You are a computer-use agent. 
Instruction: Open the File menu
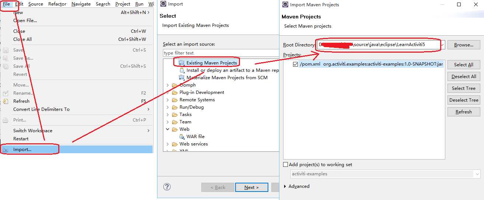point(6,4)
